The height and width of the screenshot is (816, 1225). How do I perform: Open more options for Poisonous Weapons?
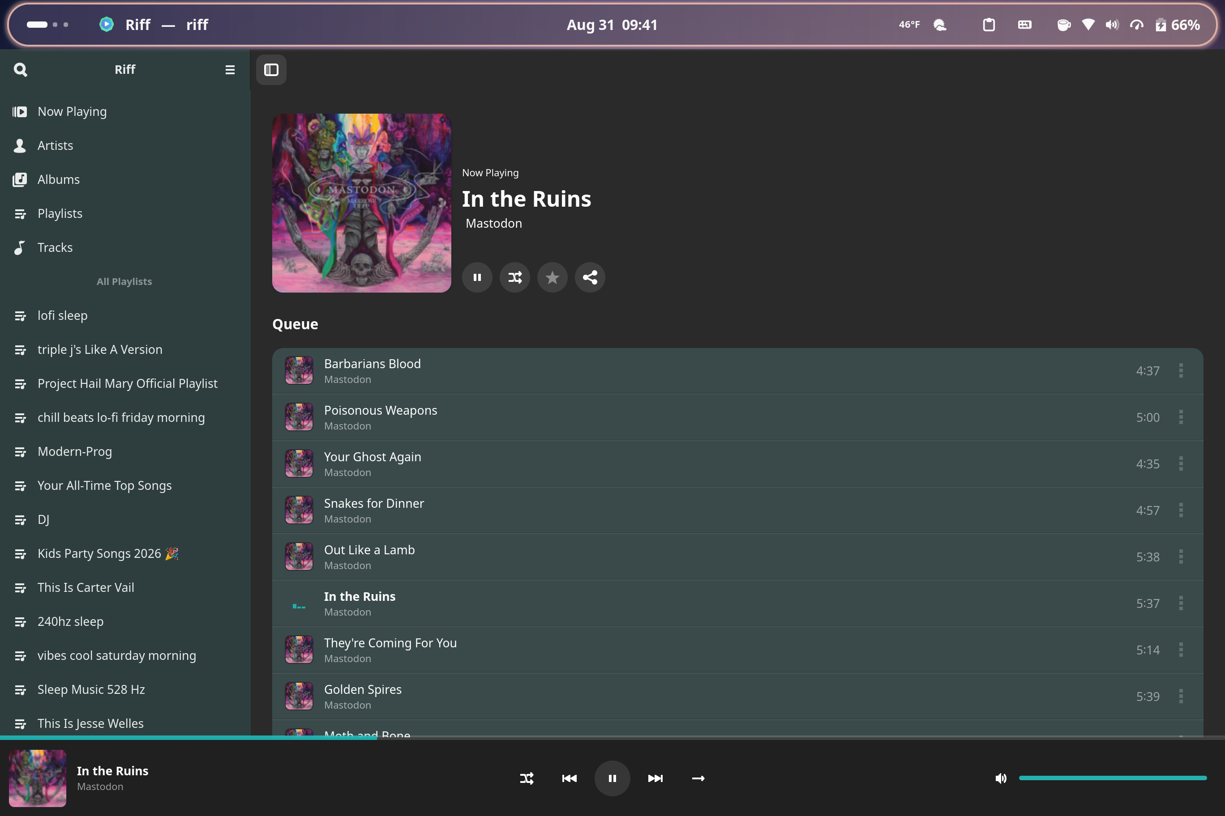pos(1181,417)
